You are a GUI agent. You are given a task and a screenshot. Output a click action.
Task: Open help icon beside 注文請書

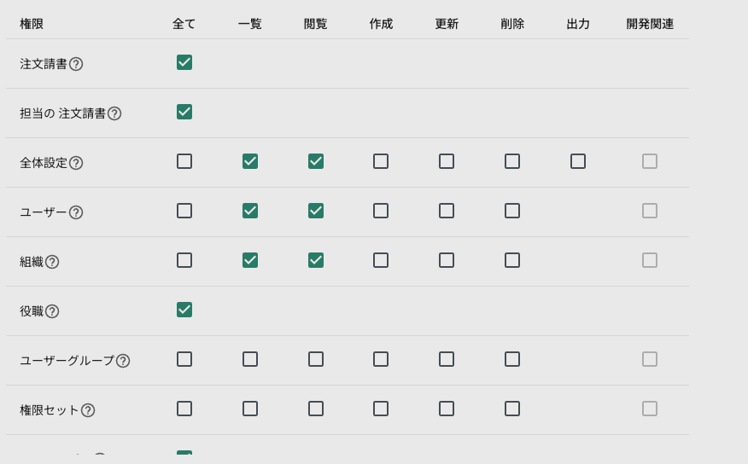coord(76,64)
